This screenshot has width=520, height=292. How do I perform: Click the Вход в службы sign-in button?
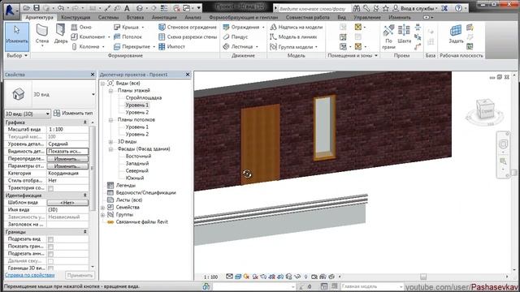click(x=415, y=8)
